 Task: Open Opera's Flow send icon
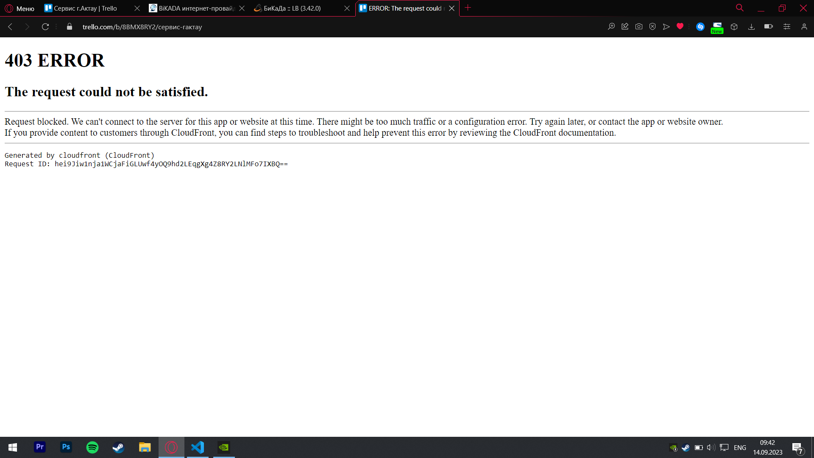coord(666,27)
